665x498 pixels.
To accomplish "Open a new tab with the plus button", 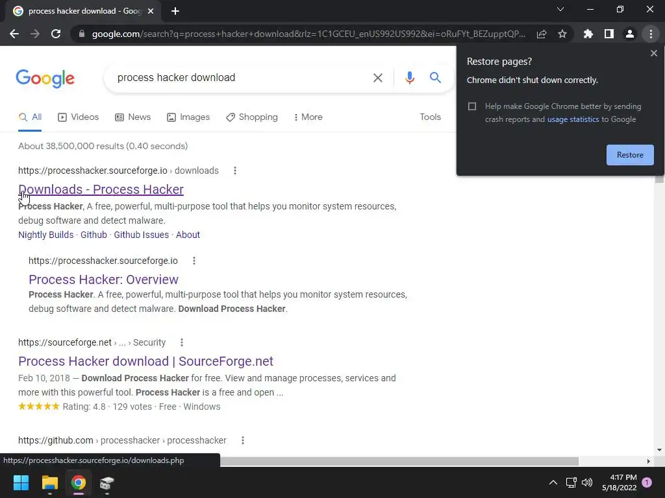I will (175, 11).
